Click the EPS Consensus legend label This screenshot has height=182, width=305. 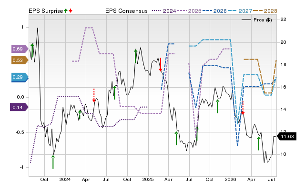[x=126, y=11]
